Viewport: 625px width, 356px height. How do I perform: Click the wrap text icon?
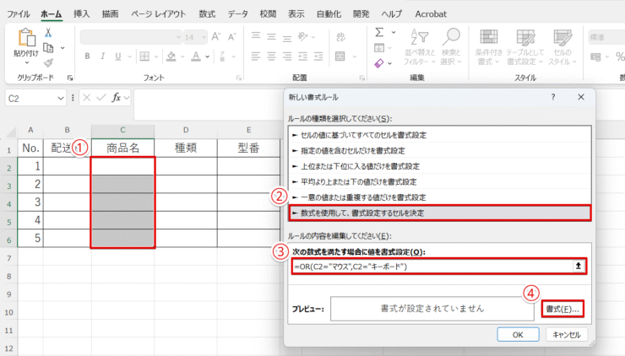pos(340,37)
